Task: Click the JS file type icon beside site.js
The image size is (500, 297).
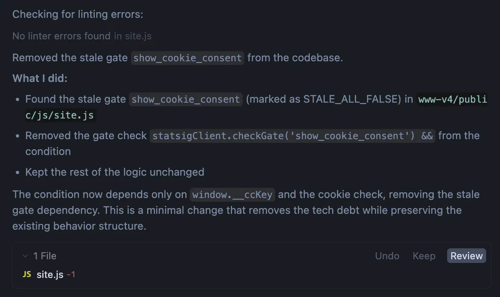Action: [26, 274]
